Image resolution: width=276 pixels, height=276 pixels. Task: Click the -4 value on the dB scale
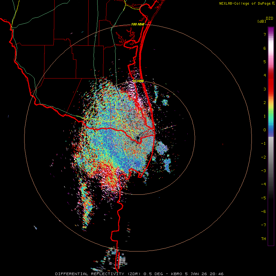pyautogui.click(x=263, y=184)
